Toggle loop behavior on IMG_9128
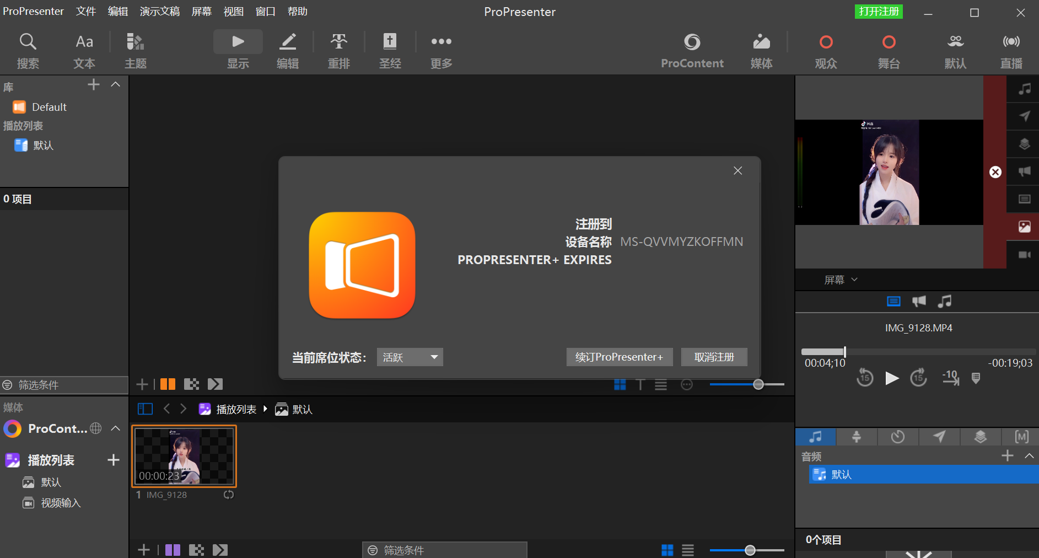1039x558 pixels. [x=229, y=495]
